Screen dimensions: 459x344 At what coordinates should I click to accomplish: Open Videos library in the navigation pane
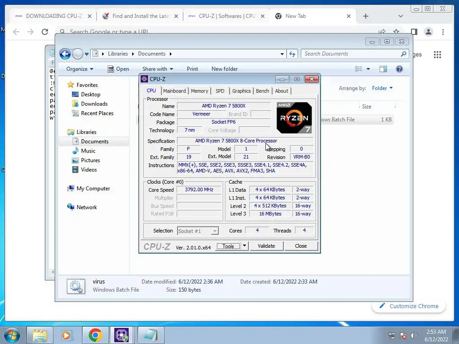pyautogui.click(x=89, y=170)
